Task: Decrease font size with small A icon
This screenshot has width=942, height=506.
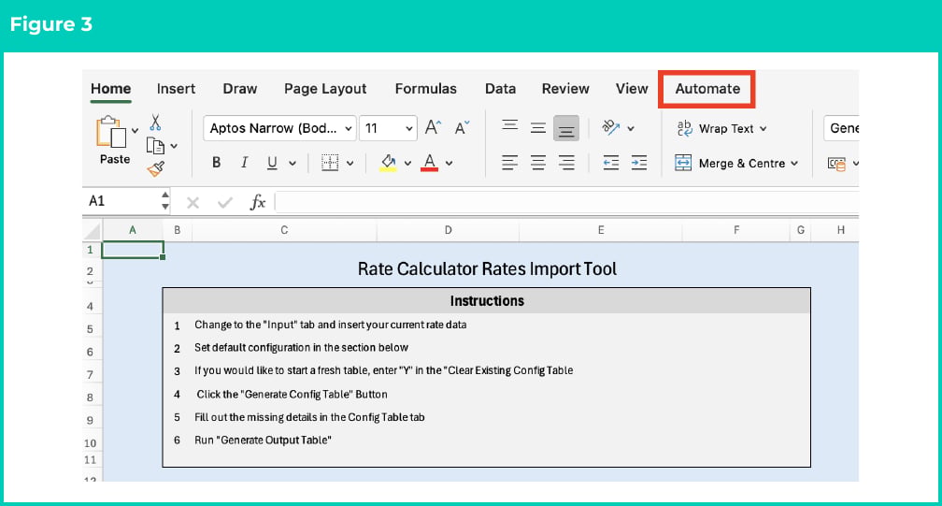Action: [462, 127]
